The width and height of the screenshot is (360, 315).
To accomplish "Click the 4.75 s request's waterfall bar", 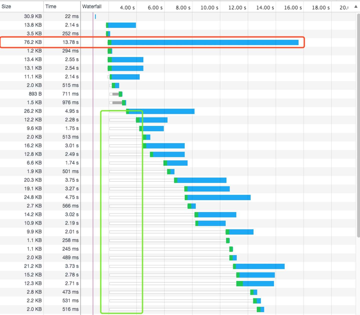I will point(217,198).
